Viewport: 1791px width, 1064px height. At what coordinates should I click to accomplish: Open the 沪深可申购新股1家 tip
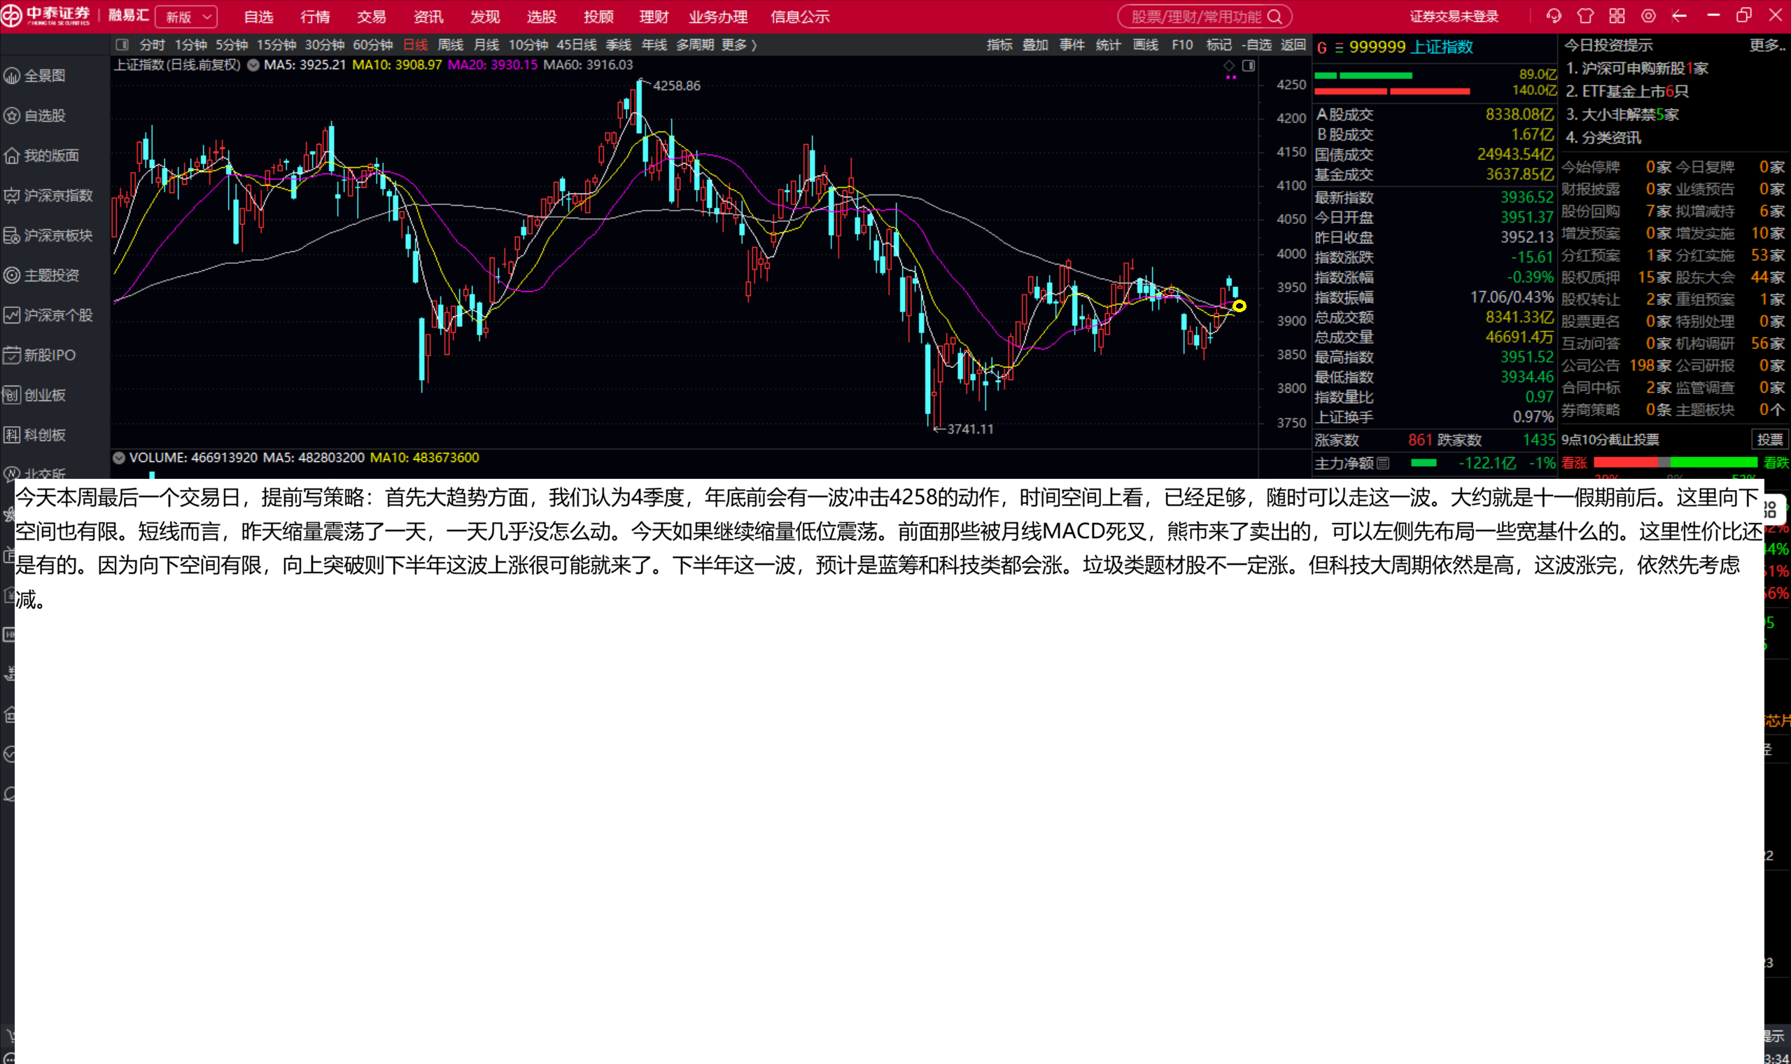(1637, 68)
